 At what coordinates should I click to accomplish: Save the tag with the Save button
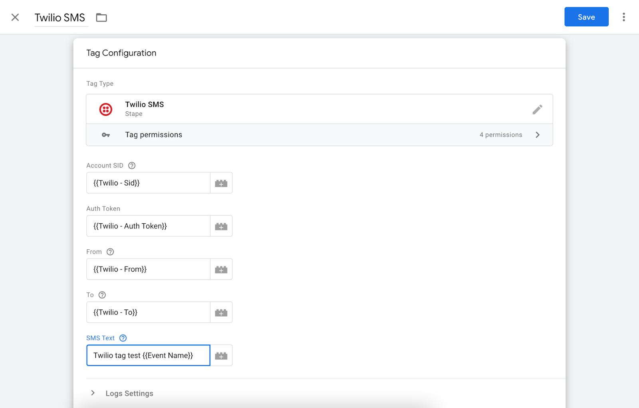[x=586, y=17]
